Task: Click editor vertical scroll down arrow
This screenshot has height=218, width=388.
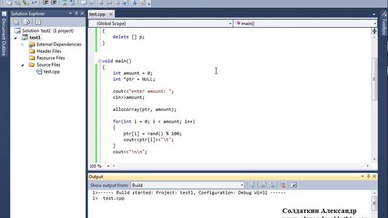Action: click(x=375, y=159)
